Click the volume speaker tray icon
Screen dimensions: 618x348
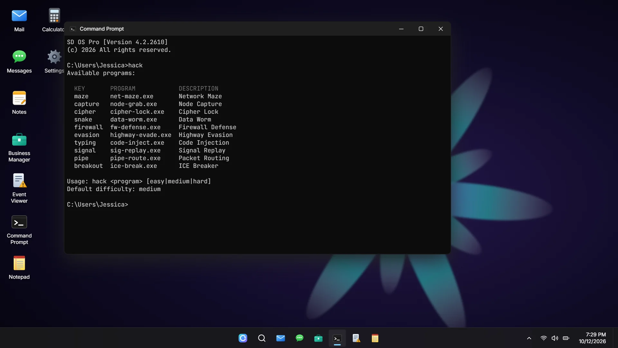[555, 338]
